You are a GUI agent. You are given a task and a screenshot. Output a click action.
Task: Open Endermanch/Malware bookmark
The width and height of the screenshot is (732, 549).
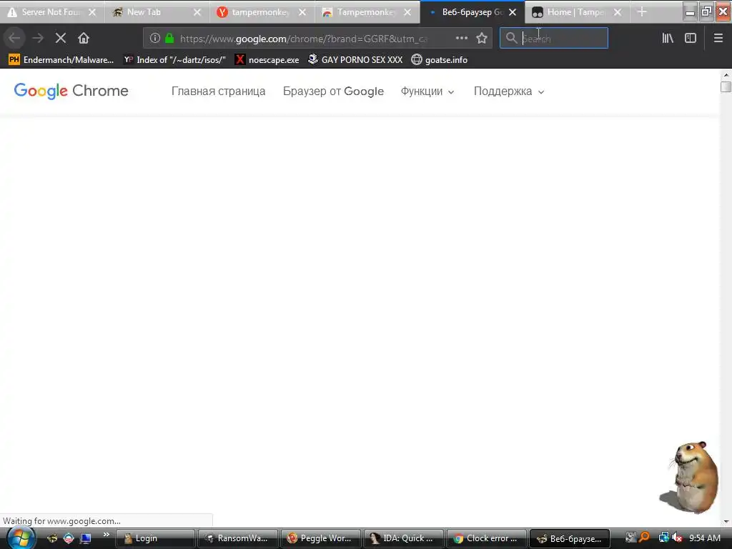[x=61, y=60]
